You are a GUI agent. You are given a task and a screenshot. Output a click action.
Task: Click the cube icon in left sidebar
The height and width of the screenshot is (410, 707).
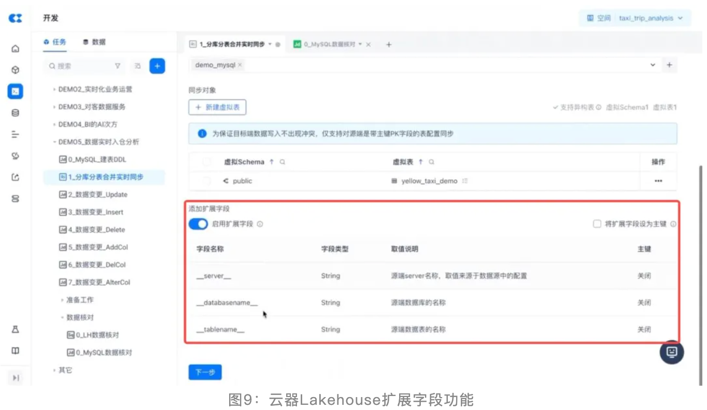[x=16, y=70]
